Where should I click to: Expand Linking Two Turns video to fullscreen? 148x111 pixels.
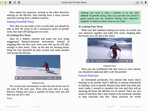[59, 78]
